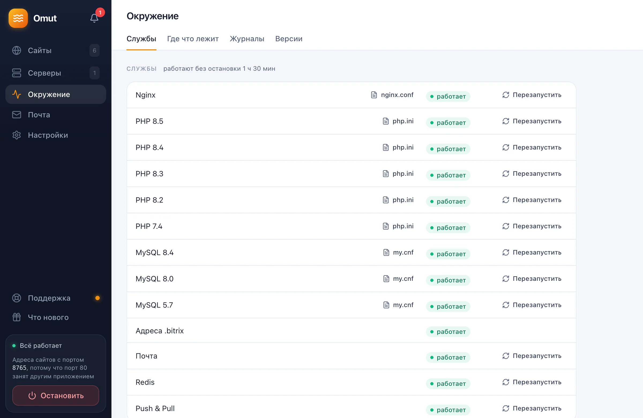The width and height of the screenshot is (643, 418).
Task: Click the Остановить button
Action: click(56, 395)
